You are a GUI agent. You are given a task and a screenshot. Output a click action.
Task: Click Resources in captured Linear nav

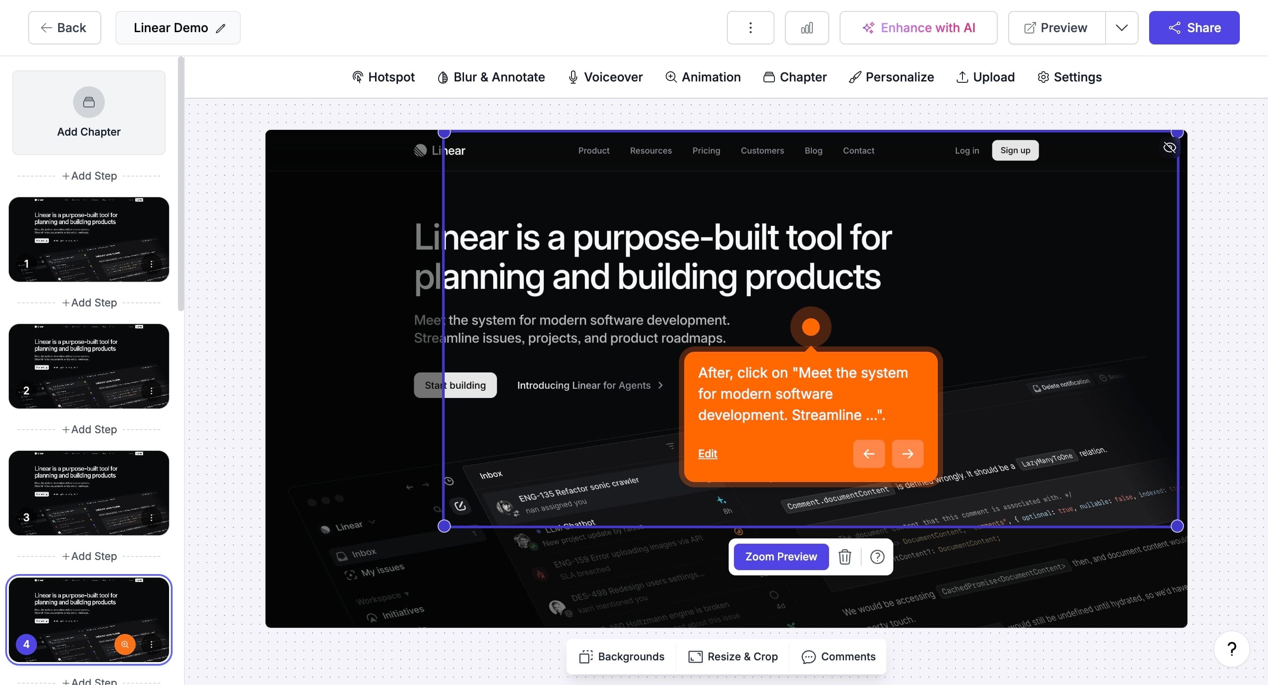[x=651, y=151]
